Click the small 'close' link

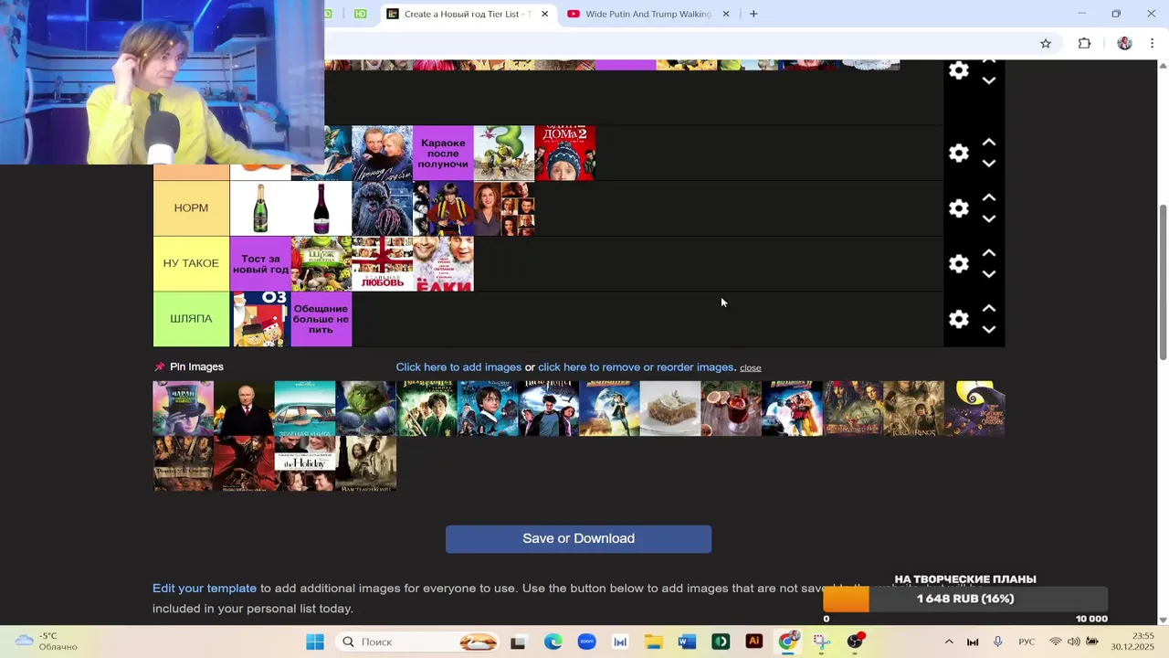click(x=751, y=367)
